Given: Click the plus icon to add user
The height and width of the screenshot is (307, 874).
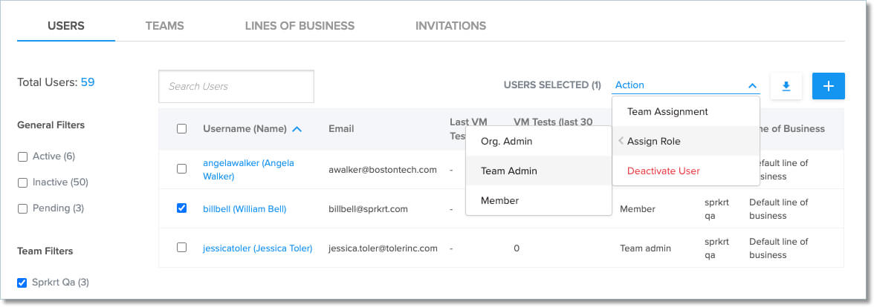Looking at the screenshot, I should click(x=828, y=87).
